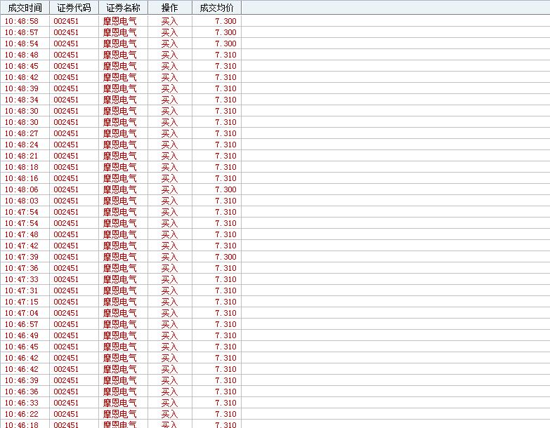Image resolution: width=550 pixels, height=428 pixels.
Task: Click 摩恩电气 in the 10:48:48 row
Action: (120, 55)
